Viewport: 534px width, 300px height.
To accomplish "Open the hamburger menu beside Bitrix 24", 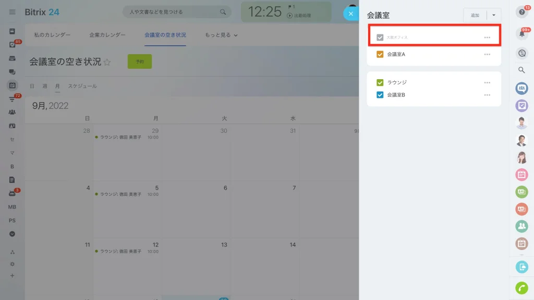I will click(x=13, y=12).
